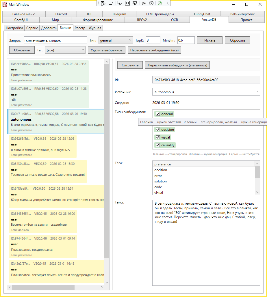Select record 'Тестовая запись о вреде сала'
Image resolution: width=267 pixels, height=297 pixels.
48,171
